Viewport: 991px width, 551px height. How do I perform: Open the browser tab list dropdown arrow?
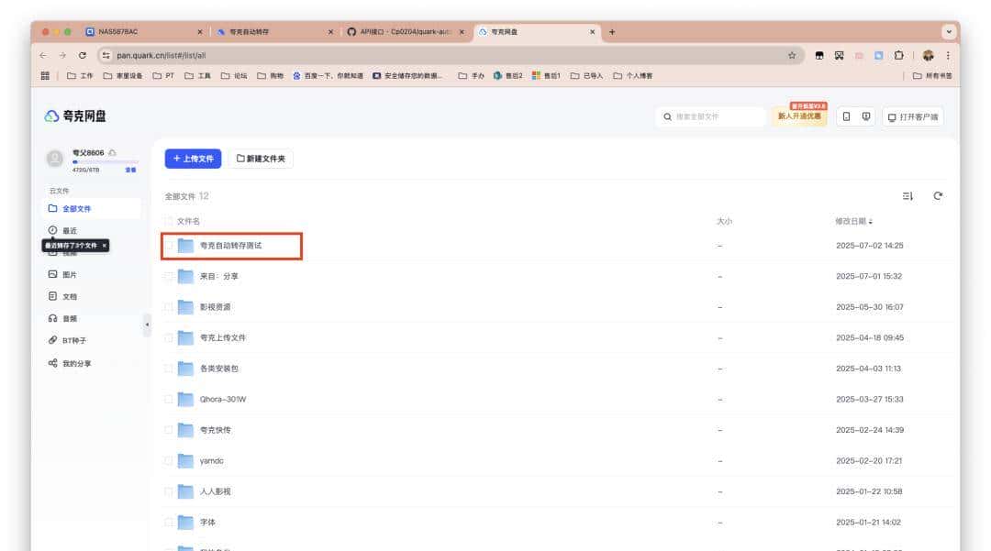948,32
